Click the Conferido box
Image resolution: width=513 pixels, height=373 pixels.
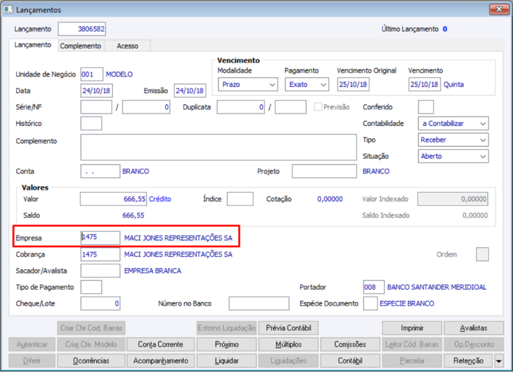tap(426, 107)
